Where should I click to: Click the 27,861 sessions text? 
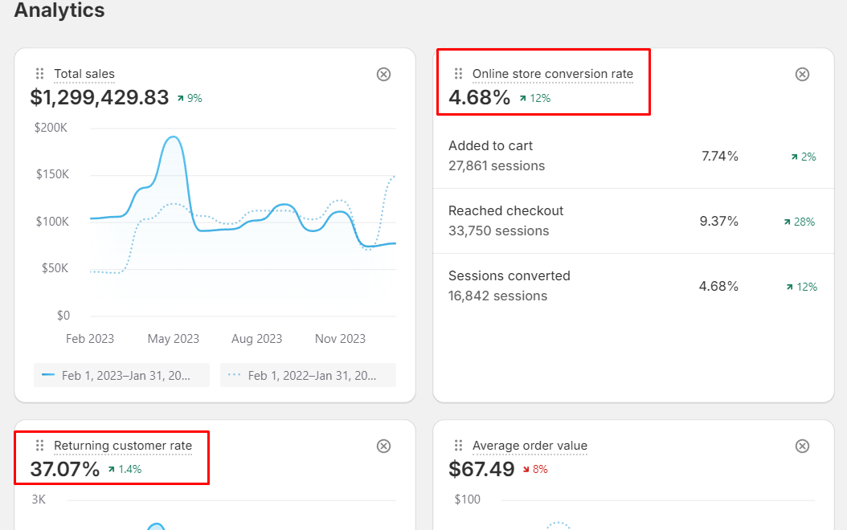497,165
